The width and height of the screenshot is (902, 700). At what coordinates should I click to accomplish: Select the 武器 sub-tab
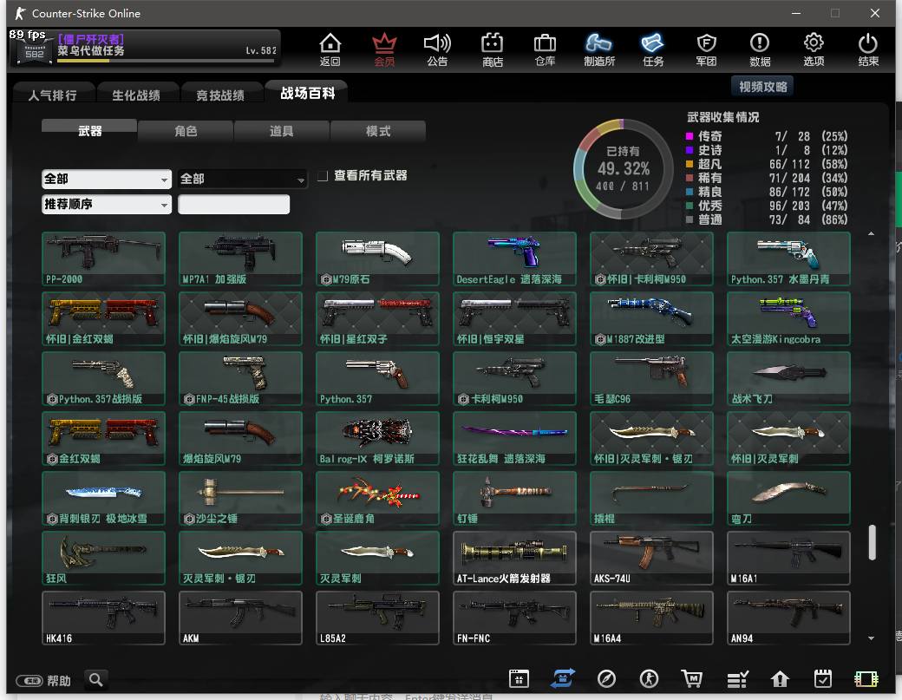pos(89,131)
